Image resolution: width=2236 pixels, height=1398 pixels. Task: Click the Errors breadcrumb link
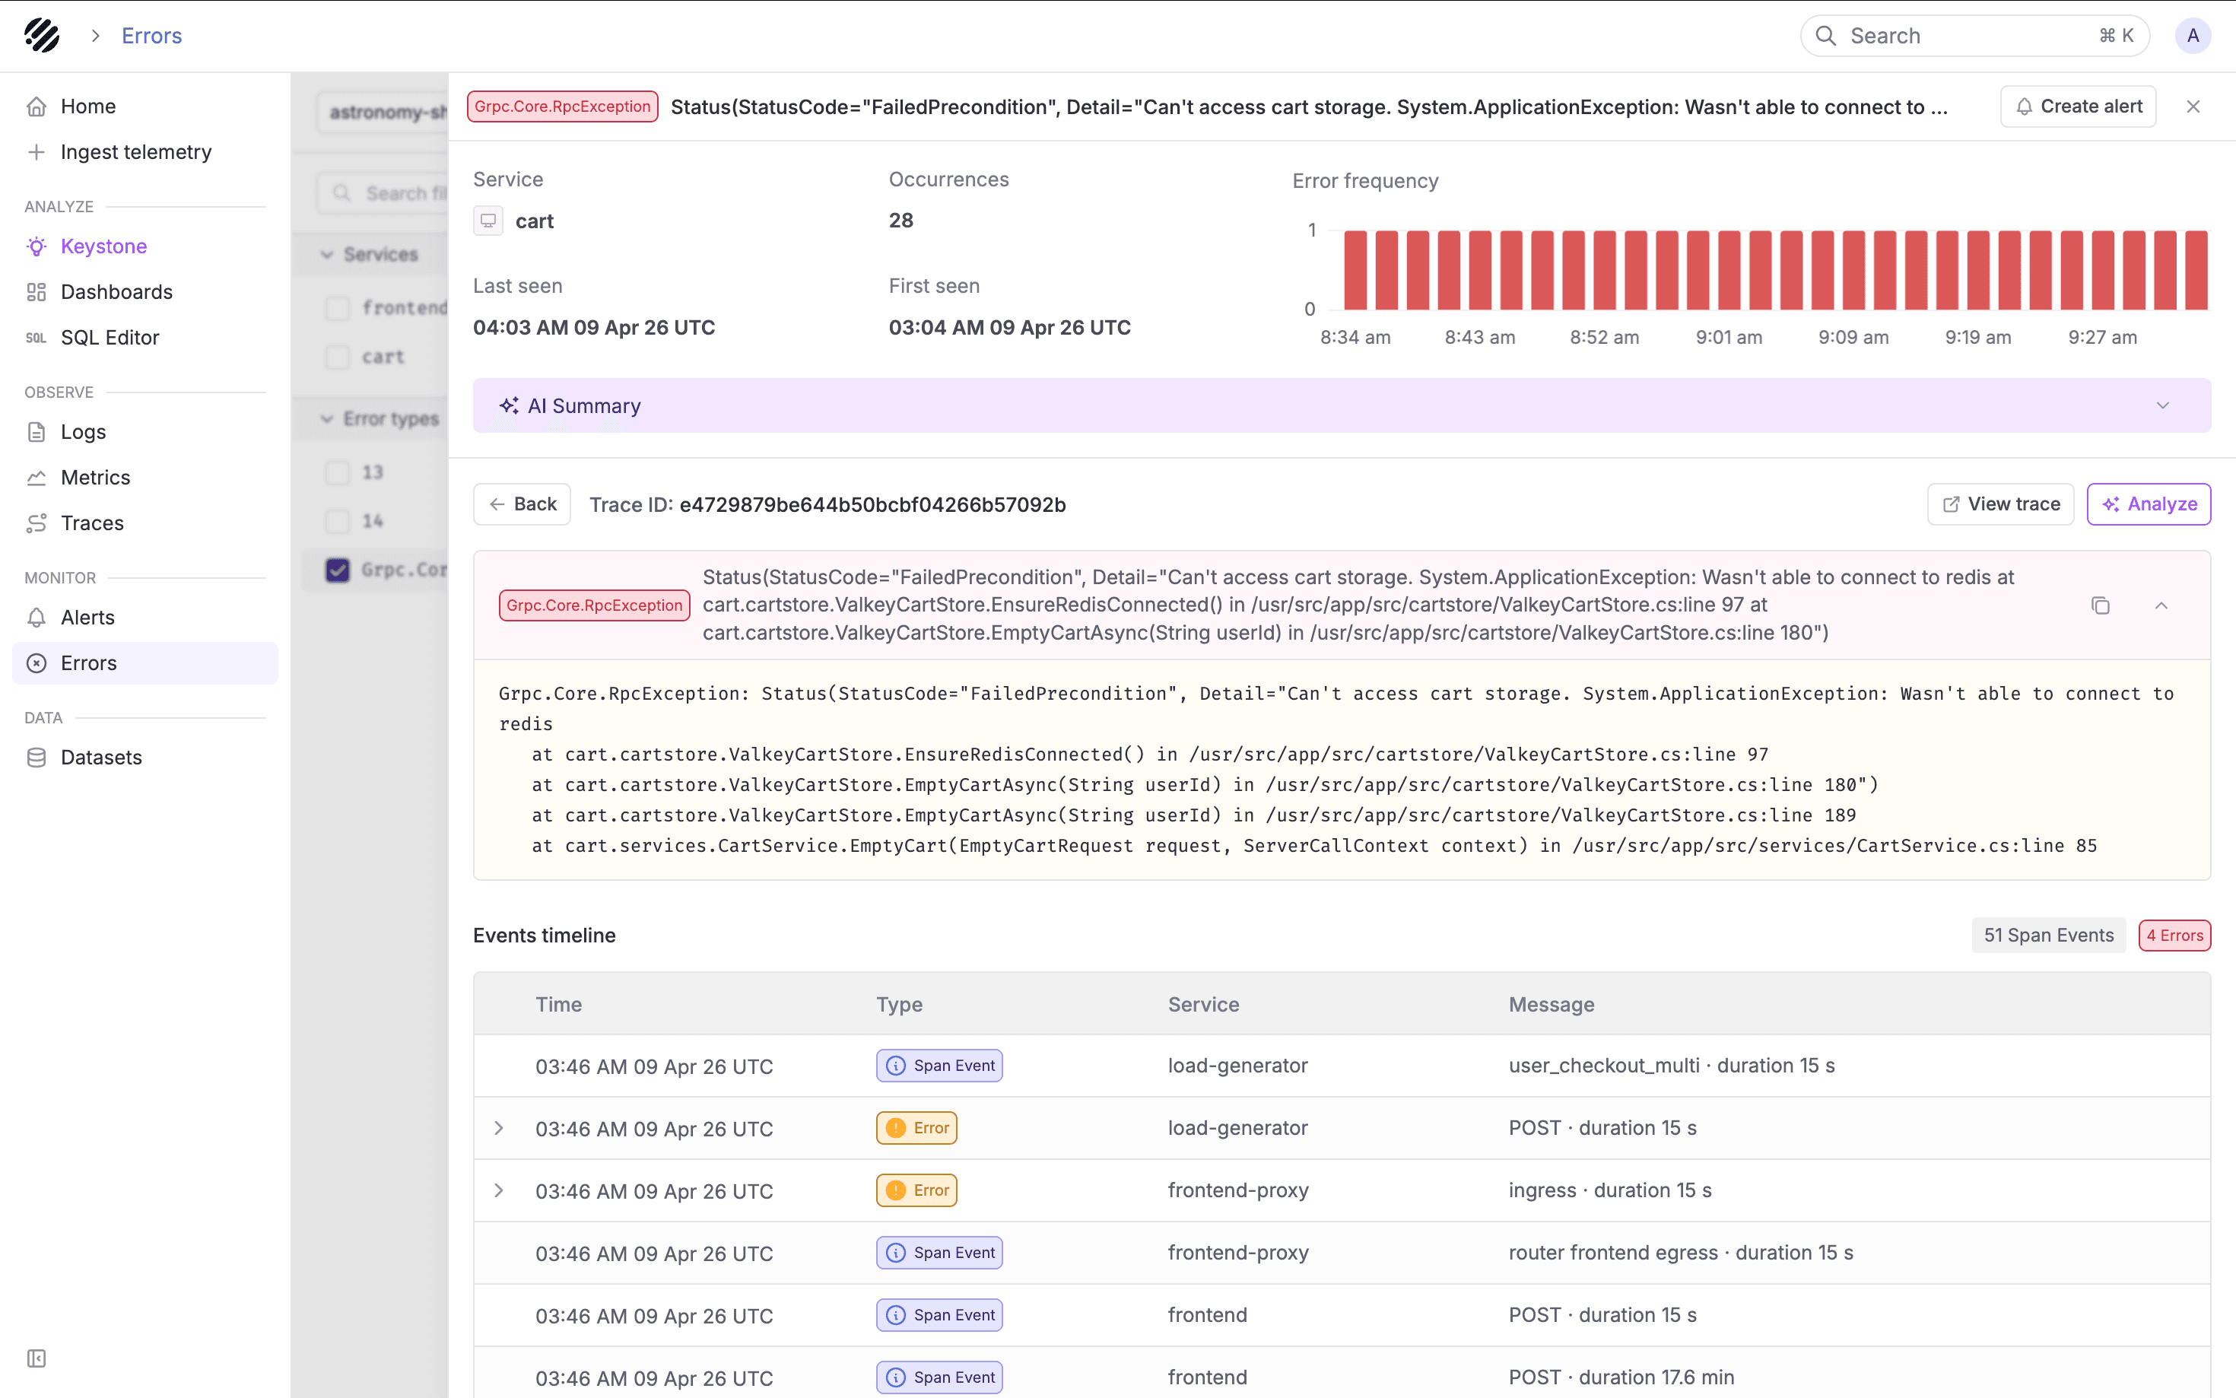[x=151, y=35]
